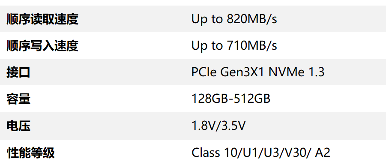Click the 顺序读取速度 label
The image size is (386, 165).
pos(42,19)
